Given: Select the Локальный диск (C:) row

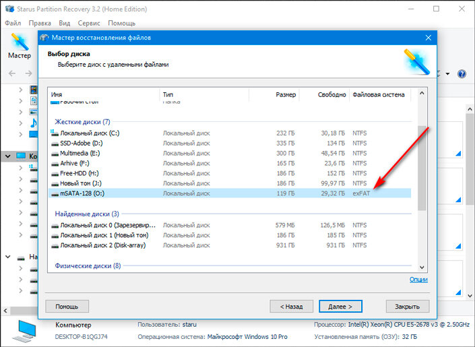Looking at the screenshot, I should (230, 133).
